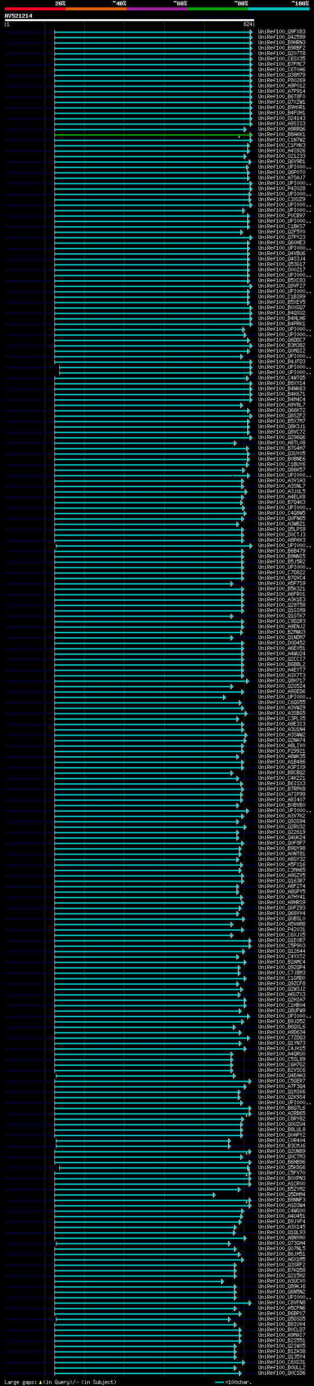Select the UniRef100_A3UCV0 label
Image resolution: width=314 pixels, height=1386 pixels.
click(x=281, y=1281)
